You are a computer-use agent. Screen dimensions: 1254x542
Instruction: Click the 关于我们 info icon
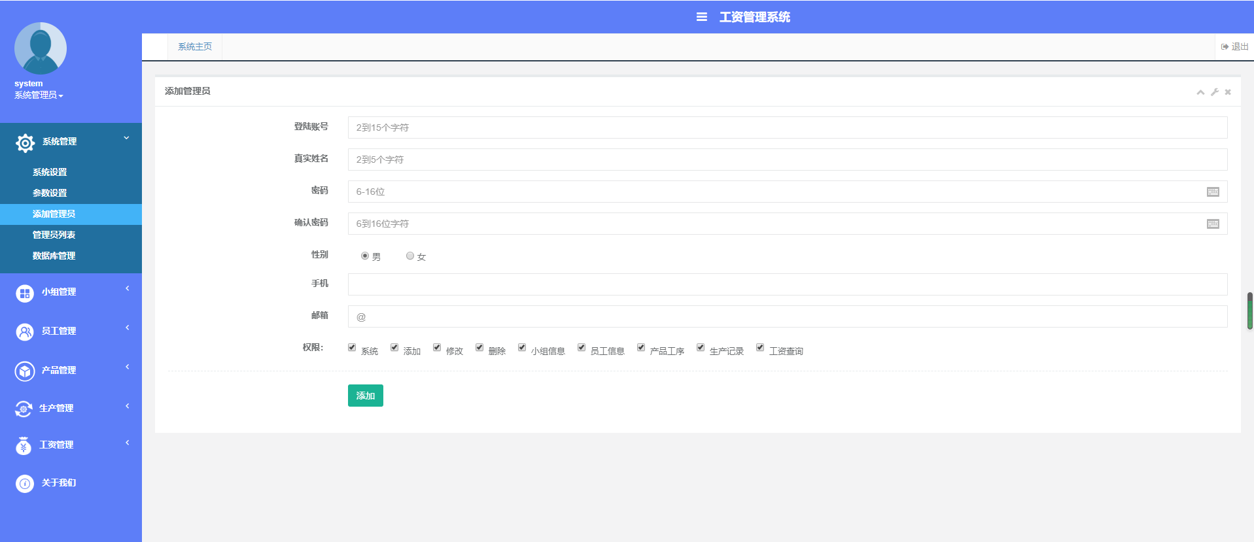(25, 484)
